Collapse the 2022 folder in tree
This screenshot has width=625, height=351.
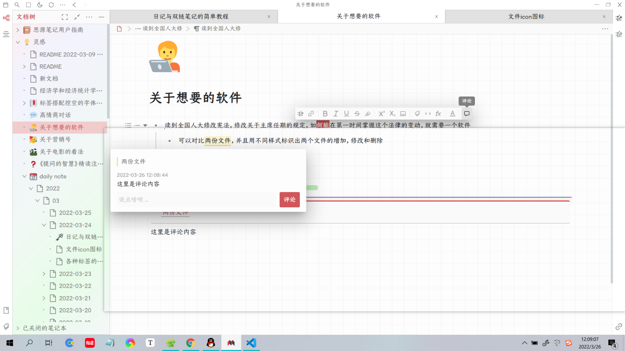click(31, 188)
